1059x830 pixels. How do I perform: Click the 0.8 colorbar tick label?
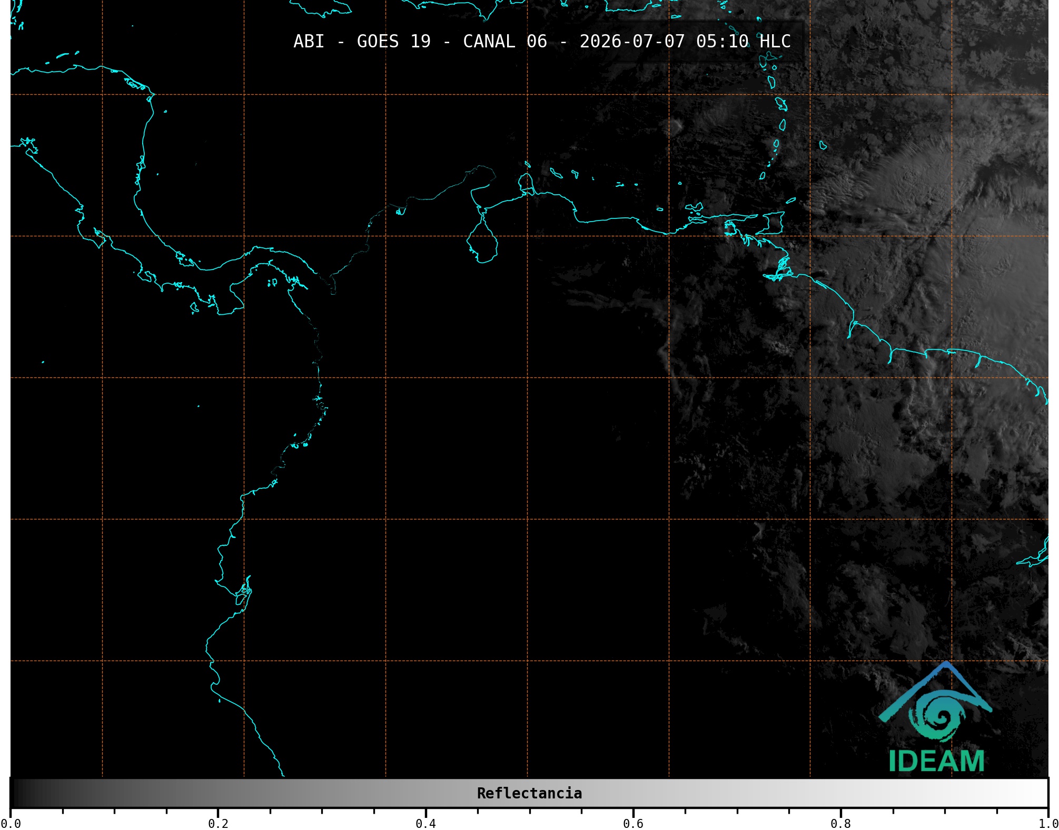click(x=840, y=823)
